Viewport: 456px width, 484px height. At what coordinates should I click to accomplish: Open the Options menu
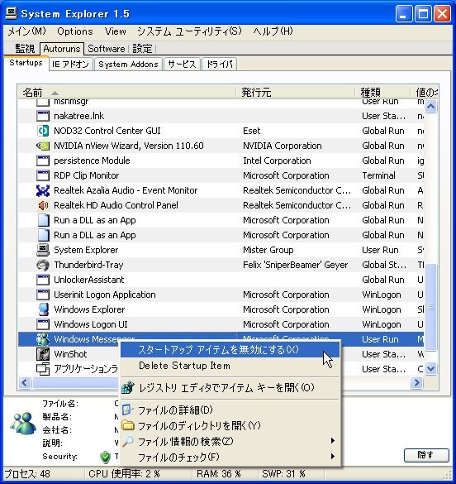click(x=75, y=31)
